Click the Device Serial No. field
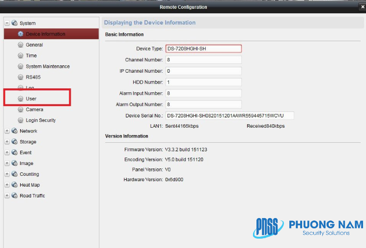This screenshot has width=366, height=248. [229, 116]
